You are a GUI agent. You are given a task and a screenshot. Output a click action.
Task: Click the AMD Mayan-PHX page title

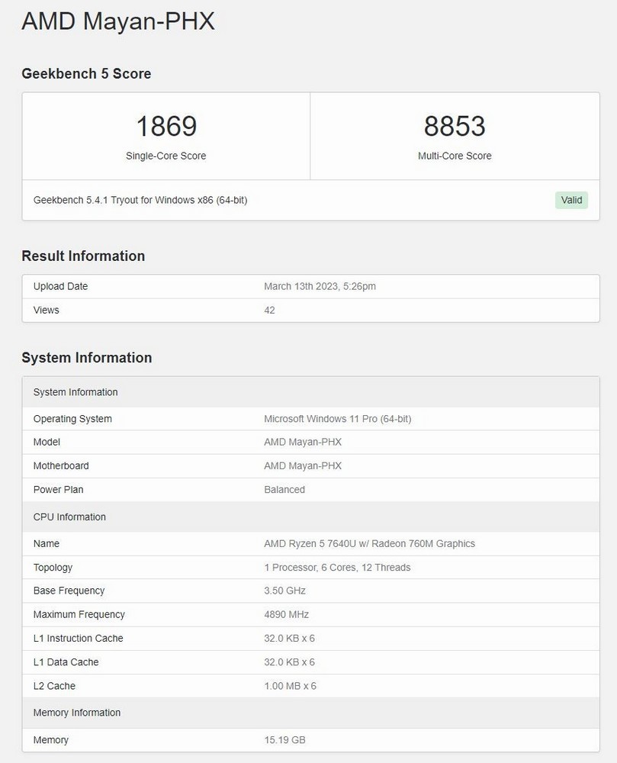pos(118,21)
